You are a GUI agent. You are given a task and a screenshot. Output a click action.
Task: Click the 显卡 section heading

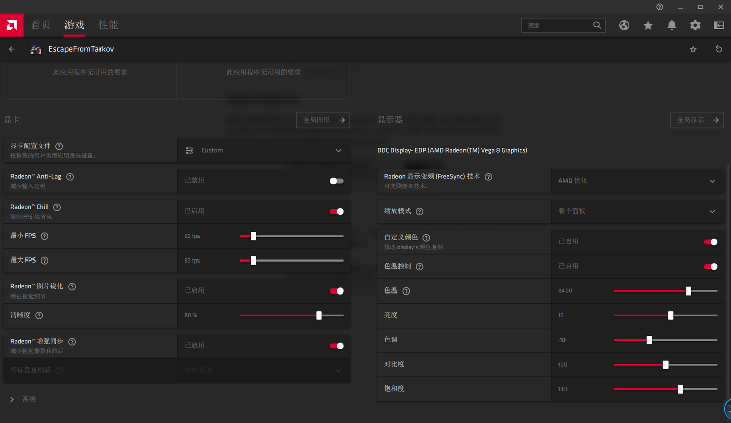tap(12, 120)
